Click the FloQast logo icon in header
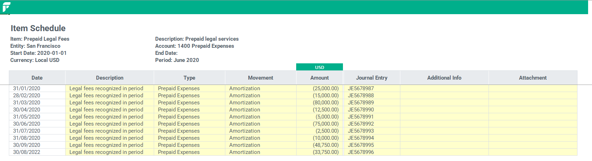592x161 pixels. pos(6,7)
